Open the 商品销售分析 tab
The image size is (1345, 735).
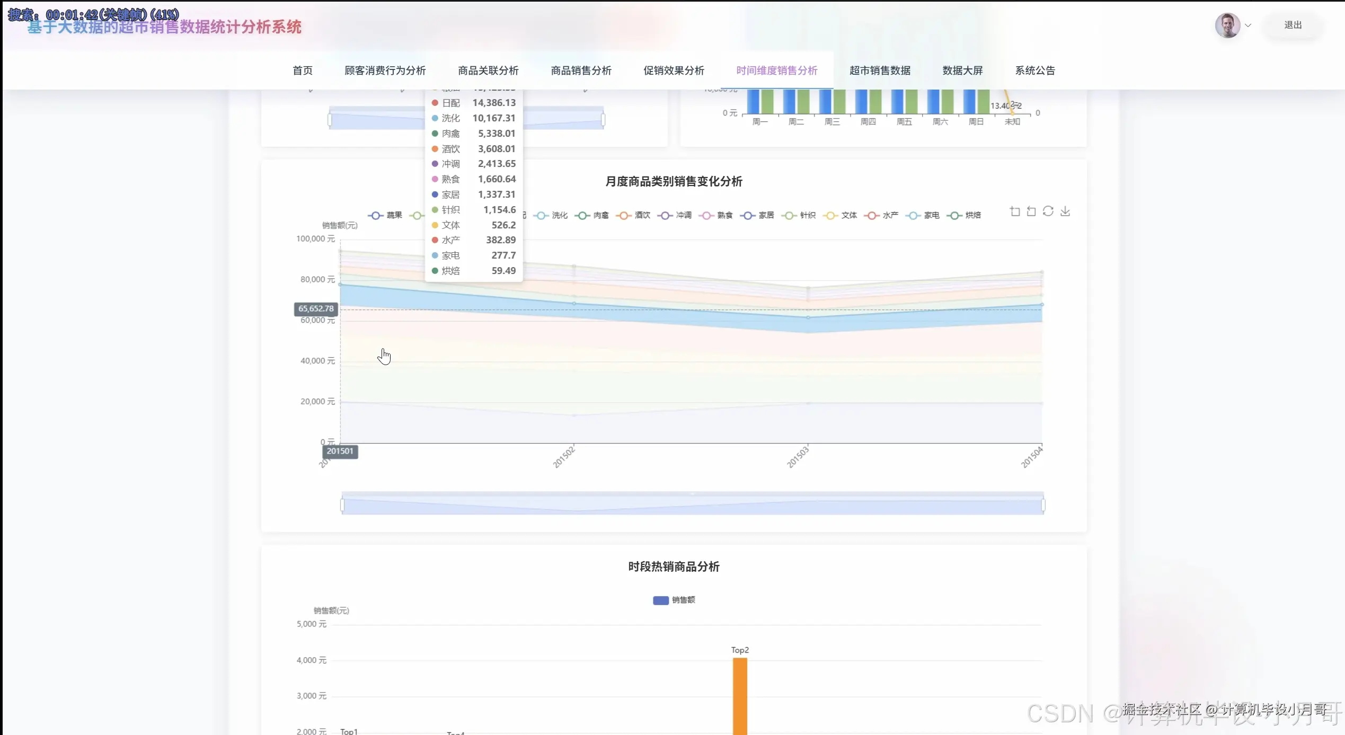(581, 70)
